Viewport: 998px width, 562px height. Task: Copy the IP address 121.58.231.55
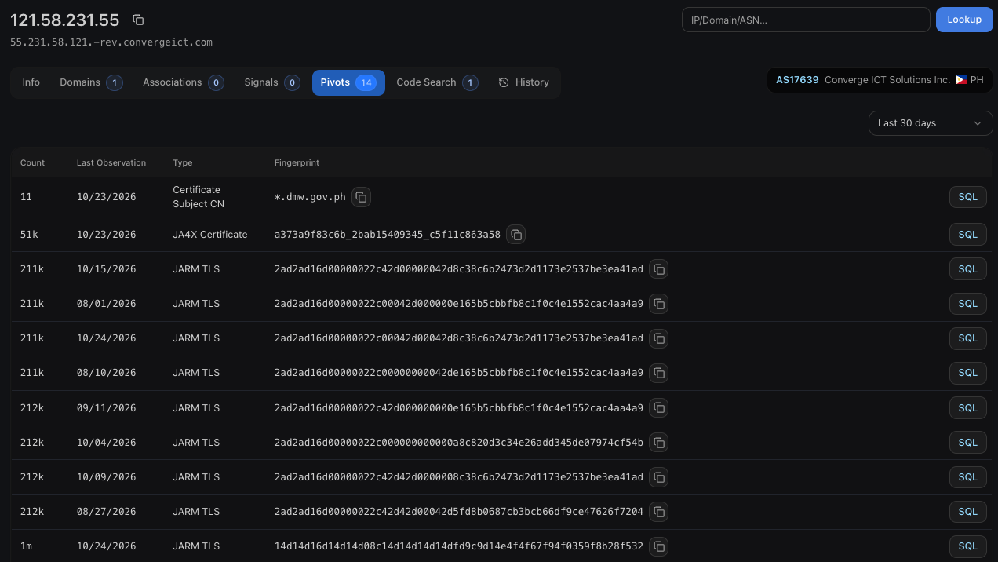(x=138, y=20)
